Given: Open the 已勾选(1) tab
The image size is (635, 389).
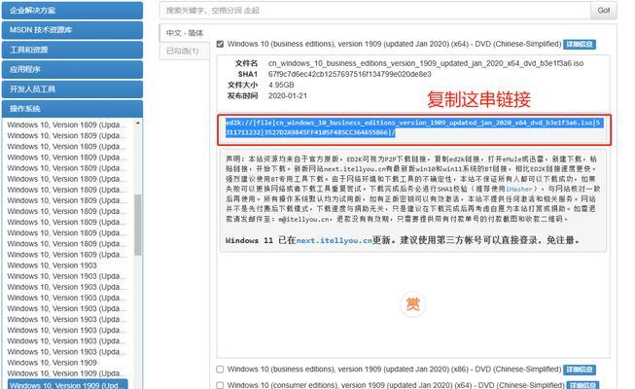Looking at the screenshot, I should tap(183, 51).
